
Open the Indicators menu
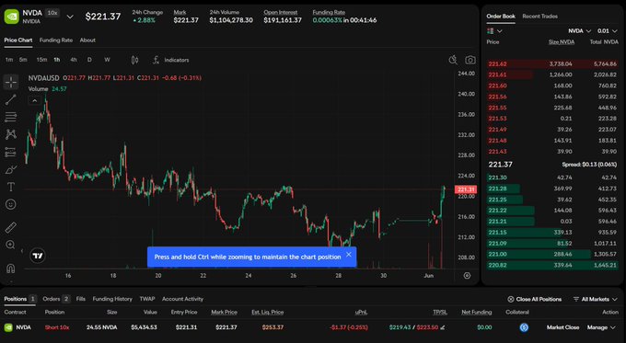[171, 60]
